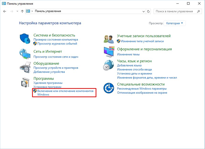
Task: Click the Панель управления breadcrumb in the address bar
Action: click(x=48, y=11)
